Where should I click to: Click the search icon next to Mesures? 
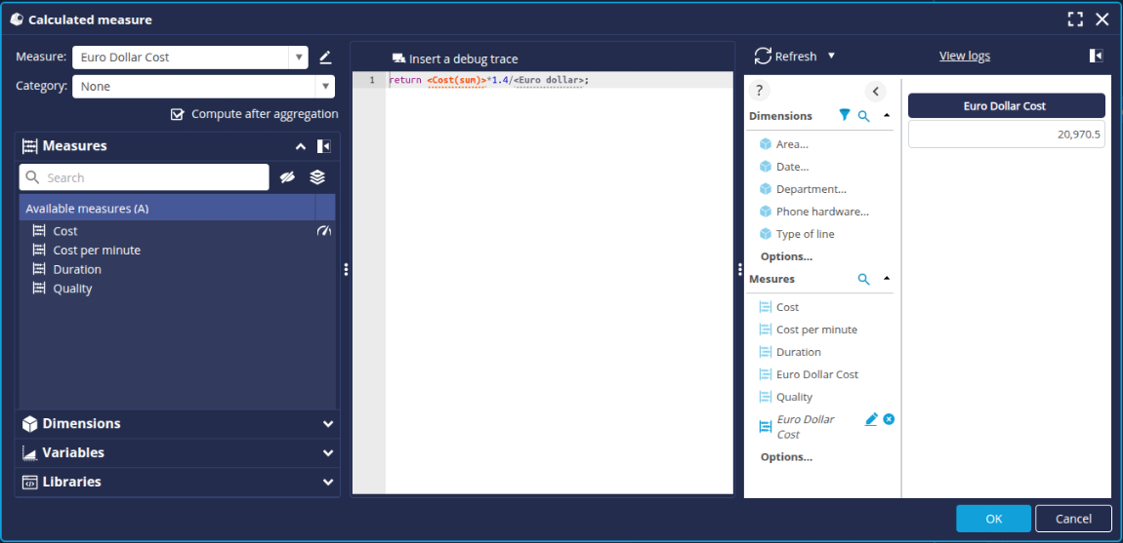click(863, 279)
